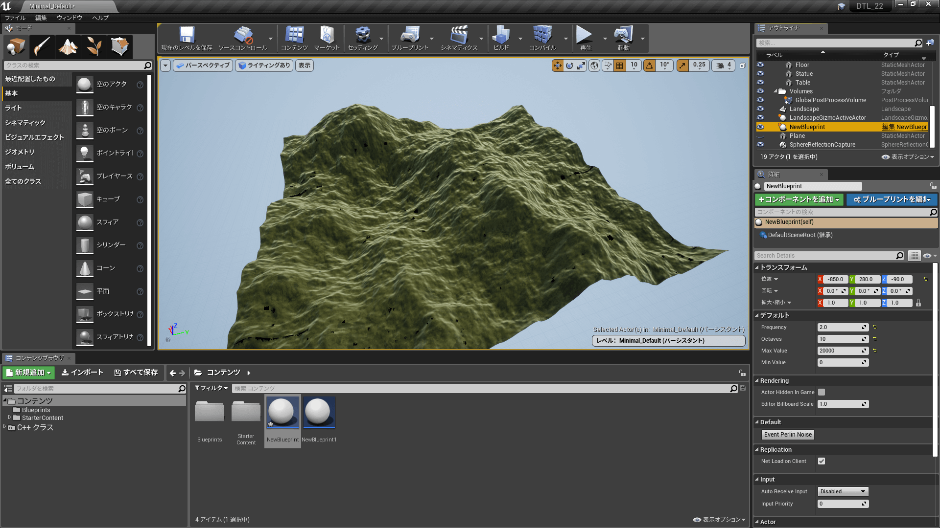This screenshot has height=528, width=940.
Task: Open Auto Receive Input dropdown
Action: (x=843, y=491)
